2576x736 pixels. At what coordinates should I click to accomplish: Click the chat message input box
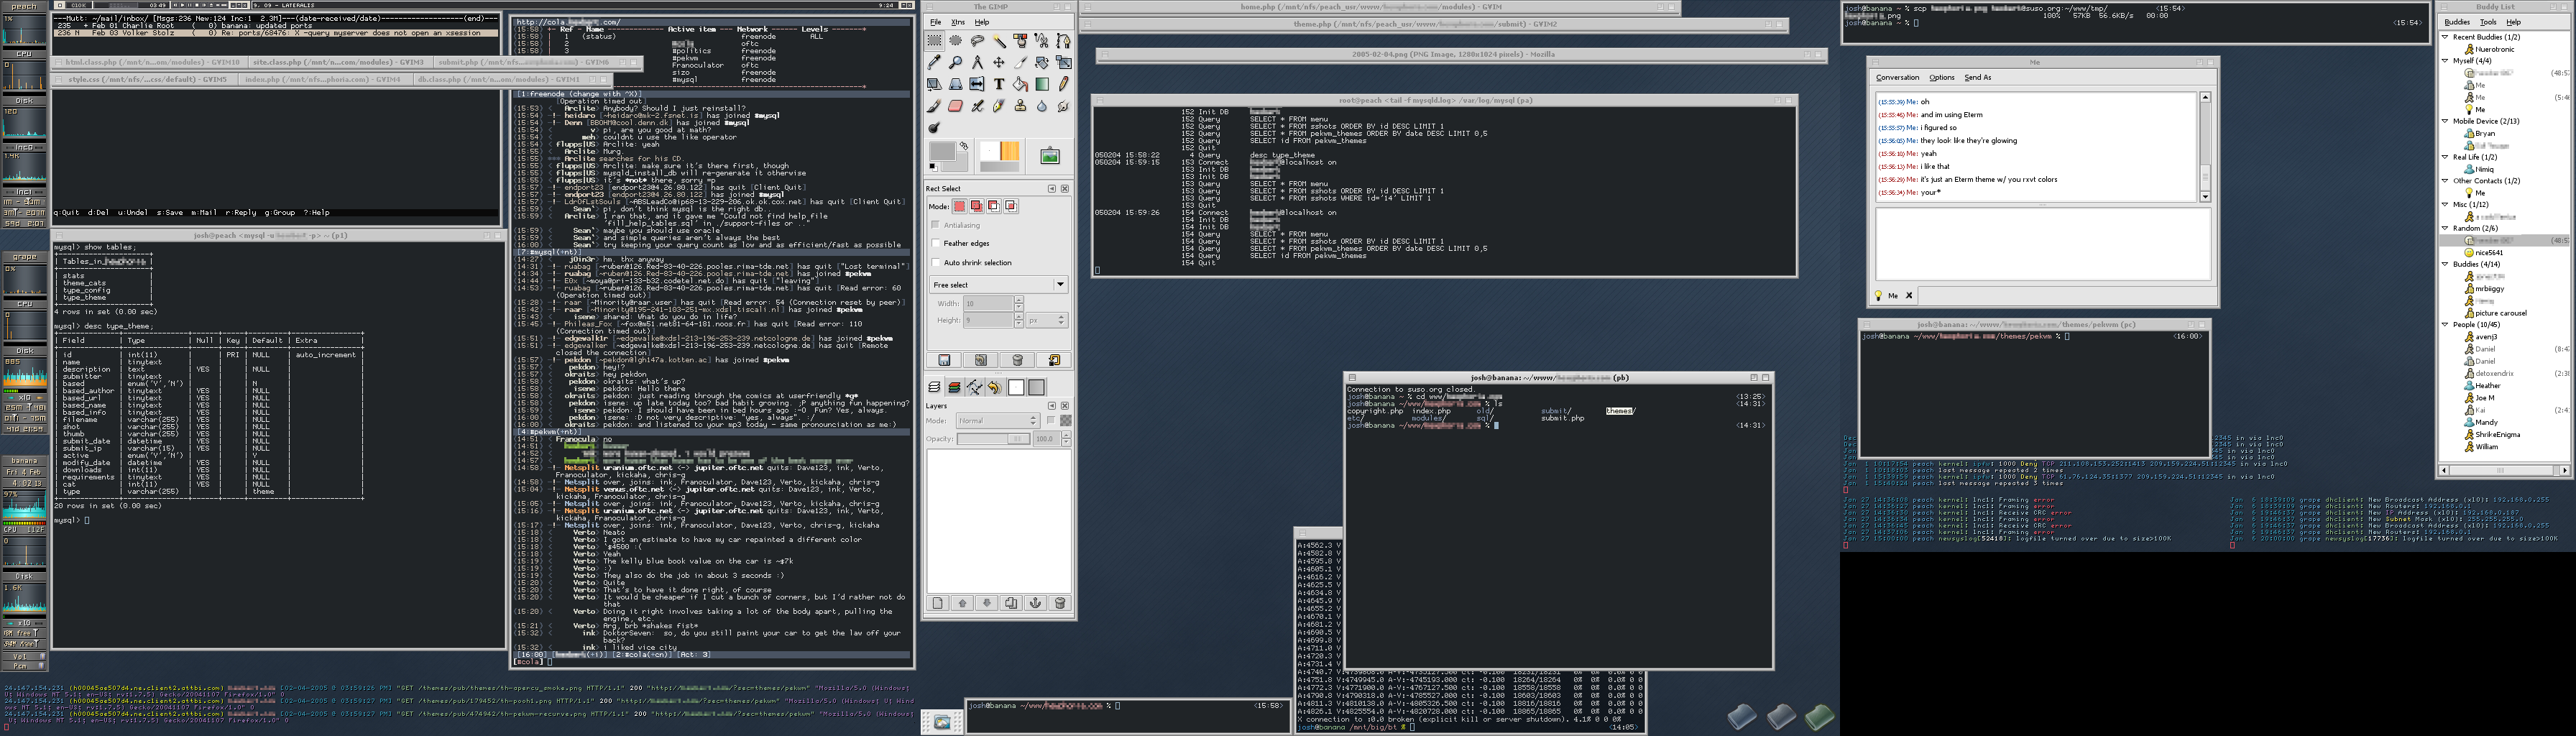coord(2042,245)
